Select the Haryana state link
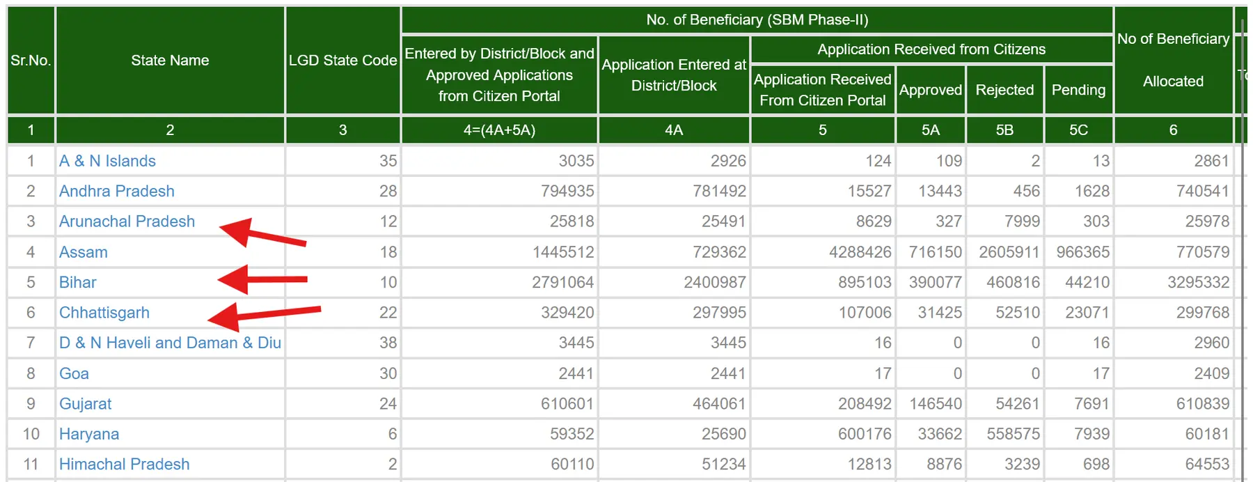The height and width of the screenshot is (482, 1253). pyautogui.click(x=89, y=434)
